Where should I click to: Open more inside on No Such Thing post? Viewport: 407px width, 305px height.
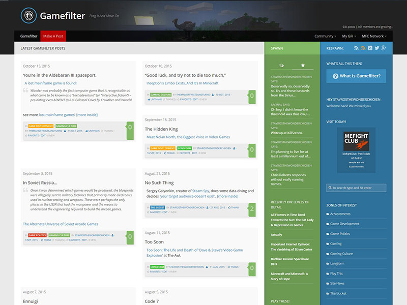pos(227,196)
